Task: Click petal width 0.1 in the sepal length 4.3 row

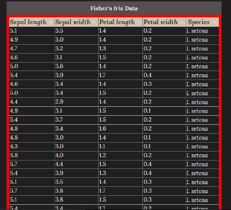Action: point(164,146)
